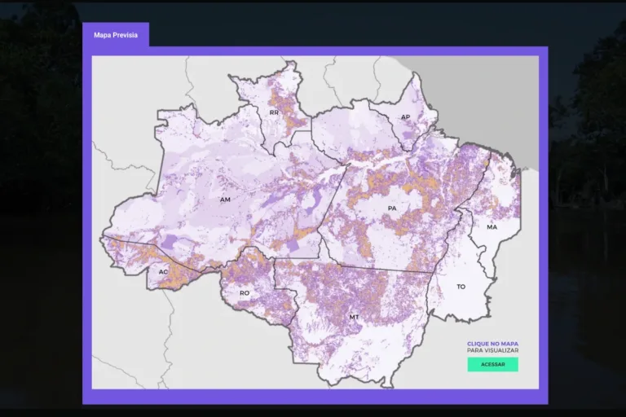The image size is (626, 417).
Task: Select the RR state label
Action: (x=274, y=112)
